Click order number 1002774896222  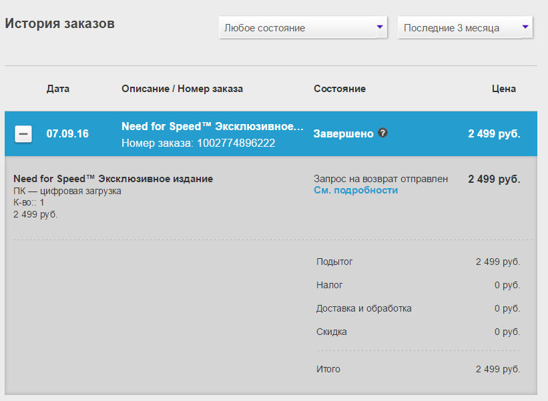point(236,143)
